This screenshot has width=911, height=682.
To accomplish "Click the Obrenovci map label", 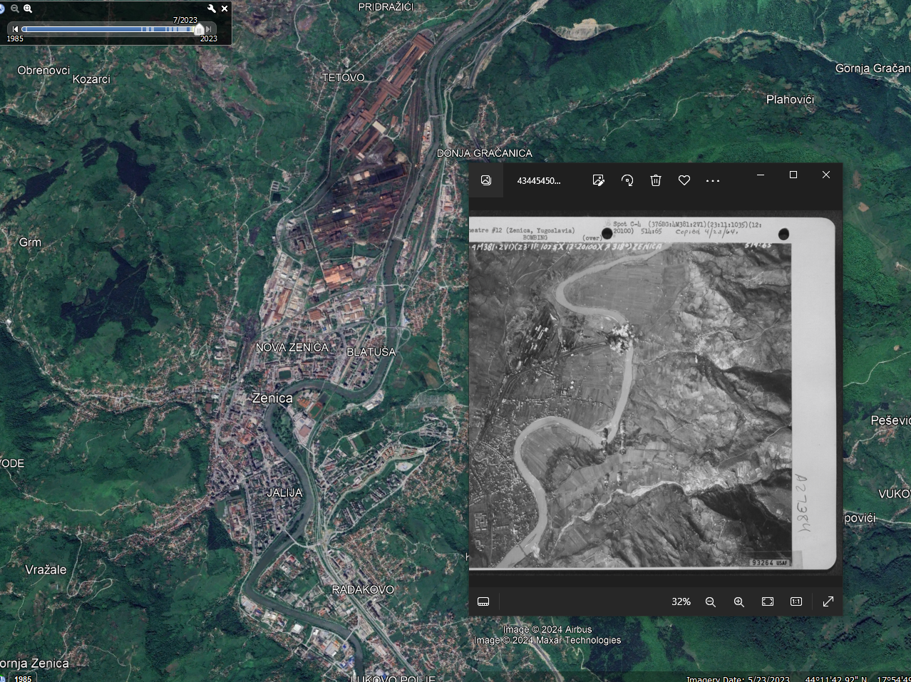I will coord(43,71).
